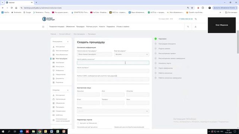Open the browser home page button
Viewport: 239px width, 134px height.
pos(16,8)
